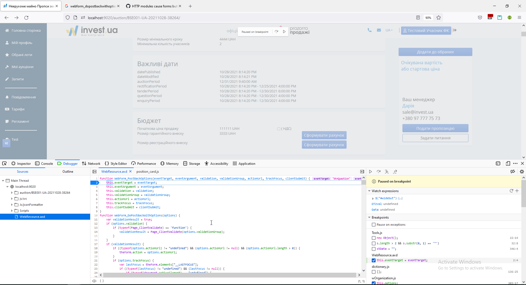
Task: Enable the 'stData = "";' breakpoint checkbox
Action: (374, 249)
